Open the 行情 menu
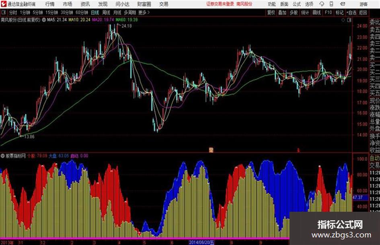The height and width of the screenshot is (245, 380). tap(50, 4)
